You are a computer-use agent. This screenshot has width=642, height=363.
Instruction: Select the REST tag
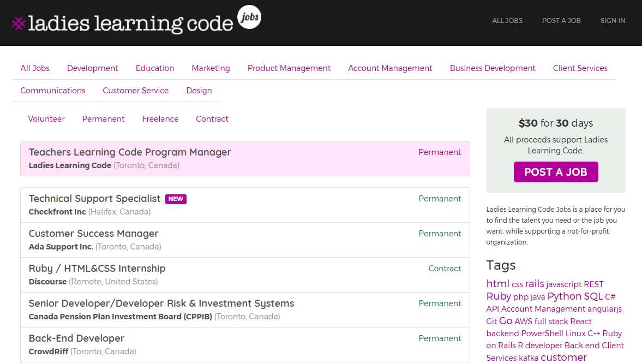pyautogui.click(x=593, y=285)
